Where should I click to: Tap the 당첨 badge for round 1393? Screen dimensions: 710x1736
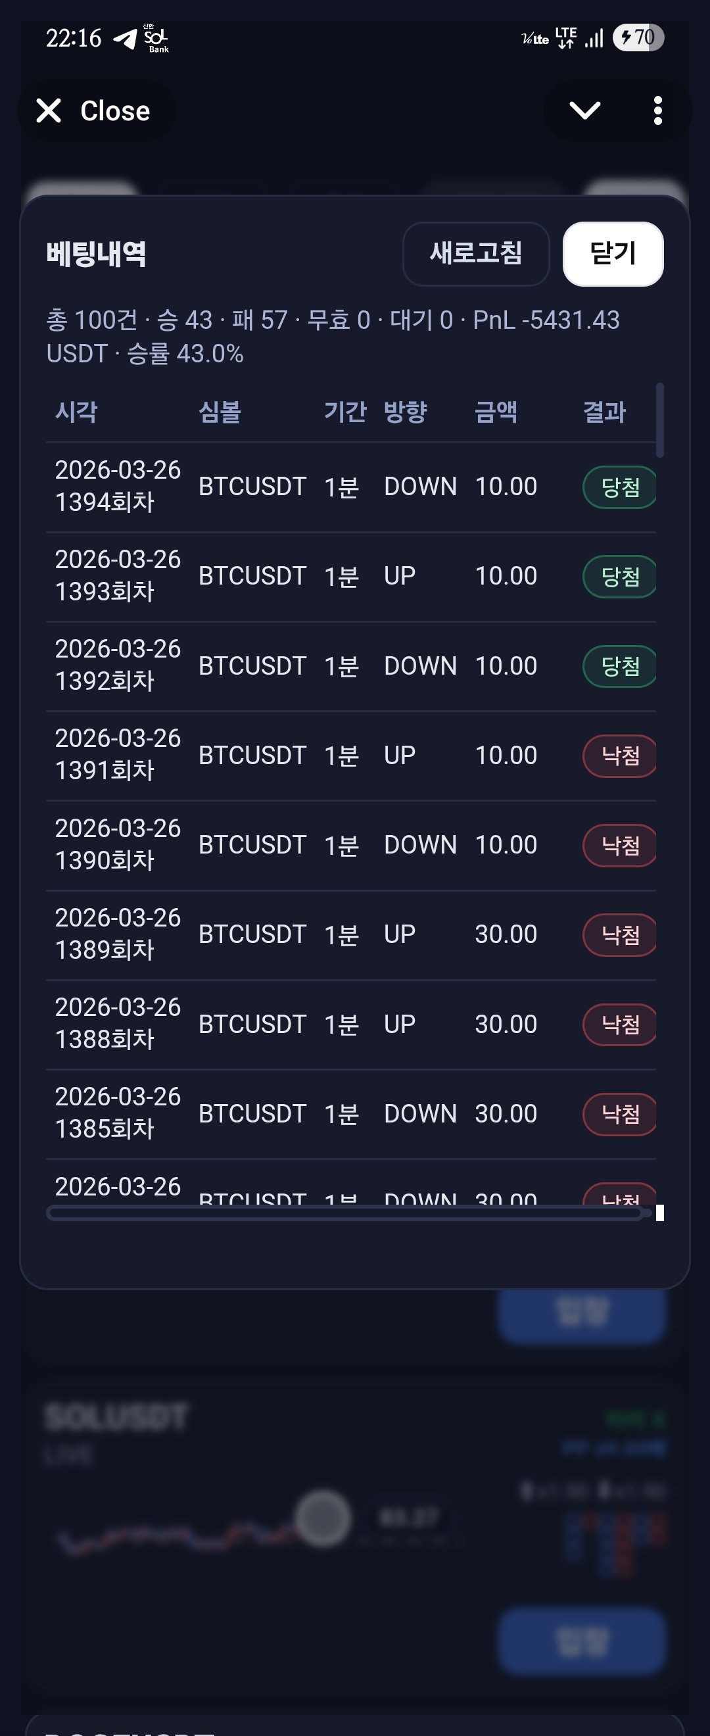click(619, 577)
